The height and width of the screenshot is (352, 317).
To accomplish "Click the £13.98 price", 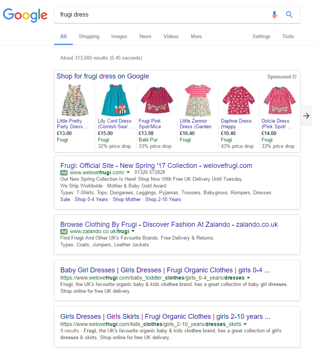I will [x=146, y=133].
